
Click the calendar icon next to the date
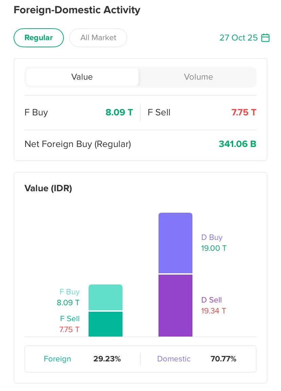(265, 38)
